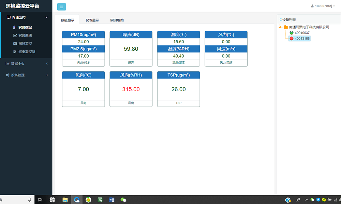Click the user avatar icon next to 180907ntcj
Image resolution: width=341 pixels, height=204 pixels.
(x=312, y=6)
